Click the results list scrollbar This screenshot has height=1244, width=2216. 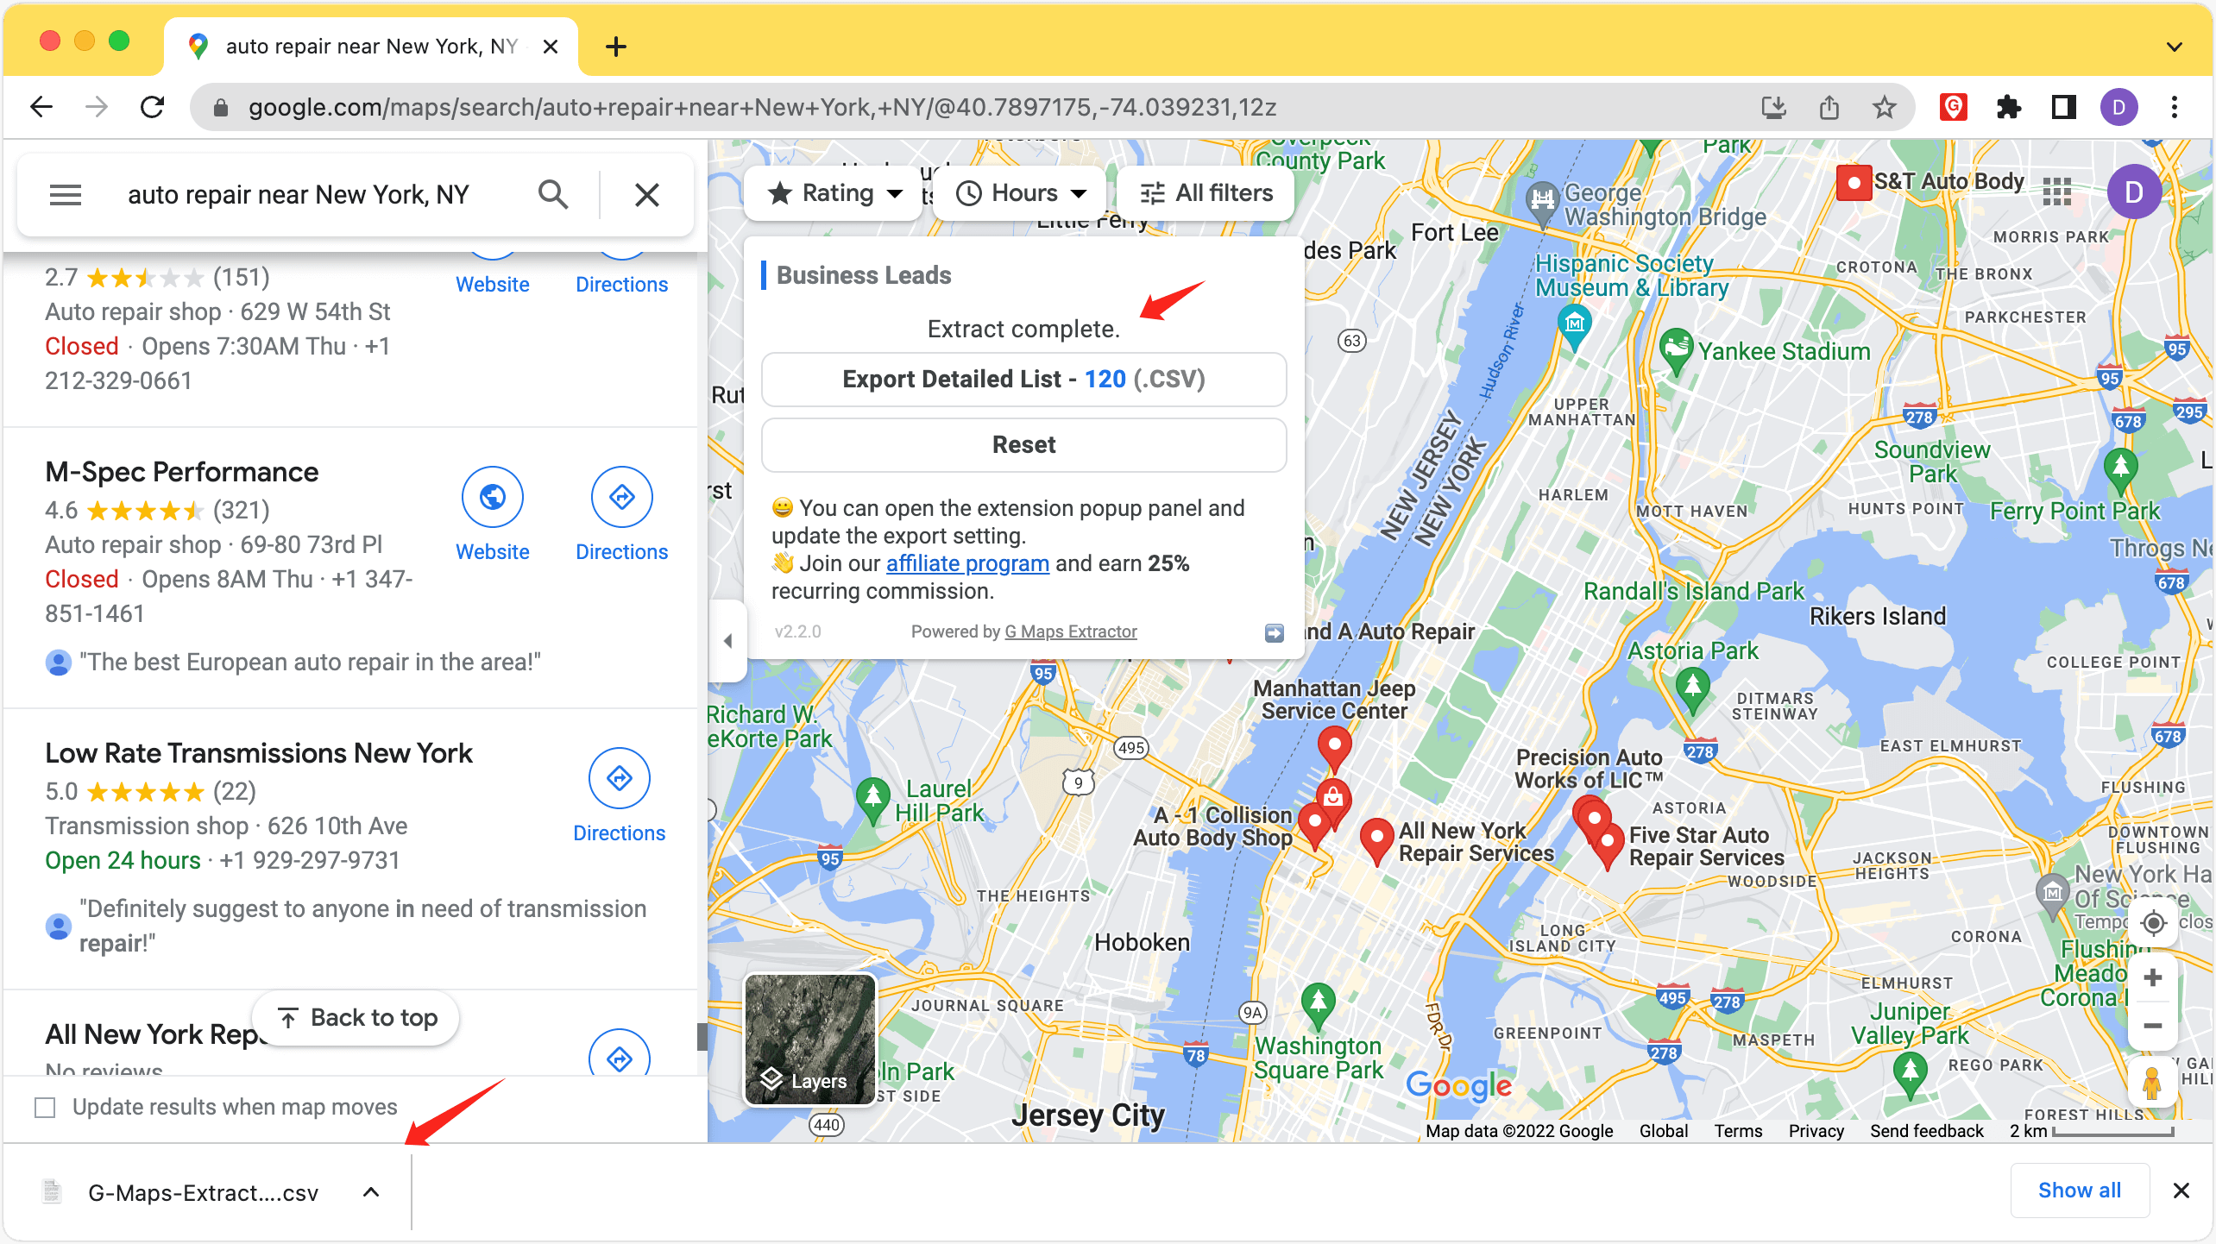702,1035
